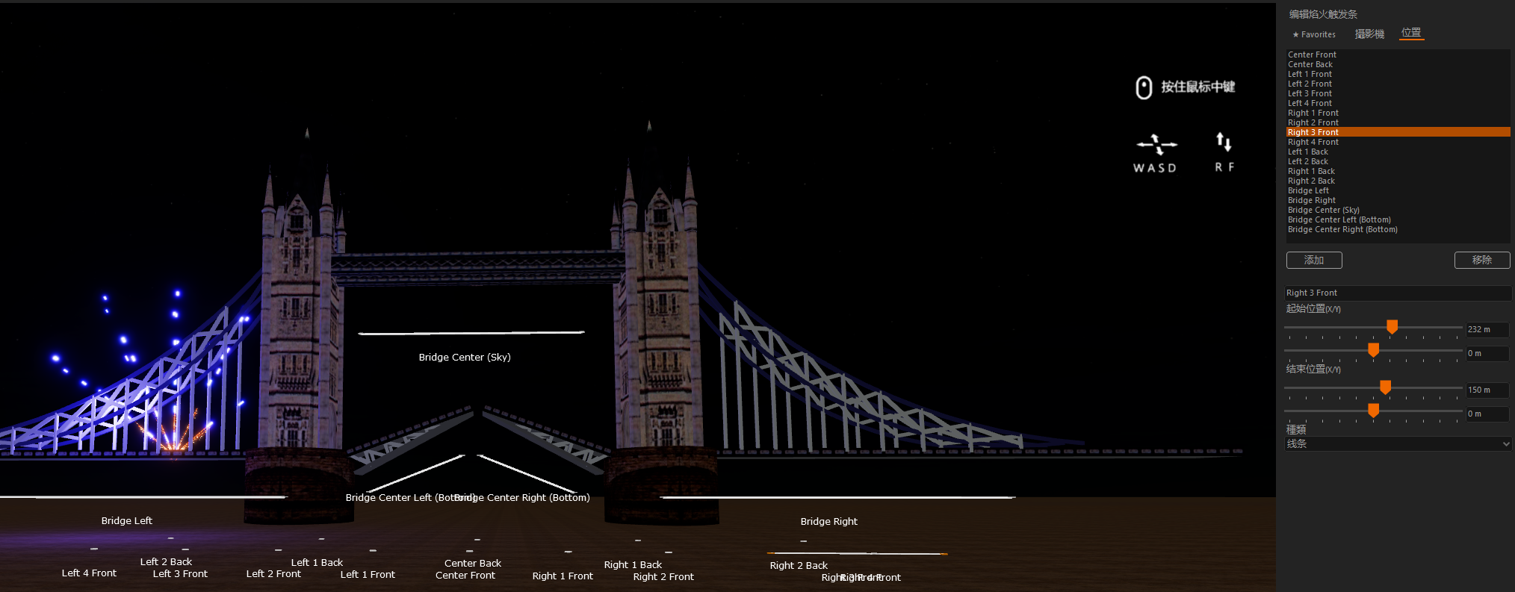Viewport: 1515px width, 592px height.
Task: Click the Center Front viewport label
Action: pyautogui.click(x=465, y=575)
